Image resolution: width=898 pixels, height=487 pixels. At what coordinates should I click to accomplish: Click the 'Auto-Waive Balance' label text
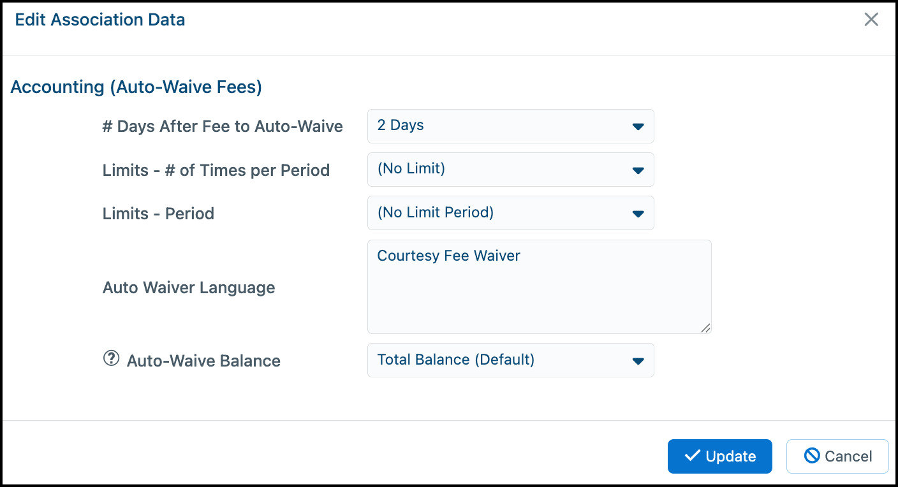[x=203, y=361]
